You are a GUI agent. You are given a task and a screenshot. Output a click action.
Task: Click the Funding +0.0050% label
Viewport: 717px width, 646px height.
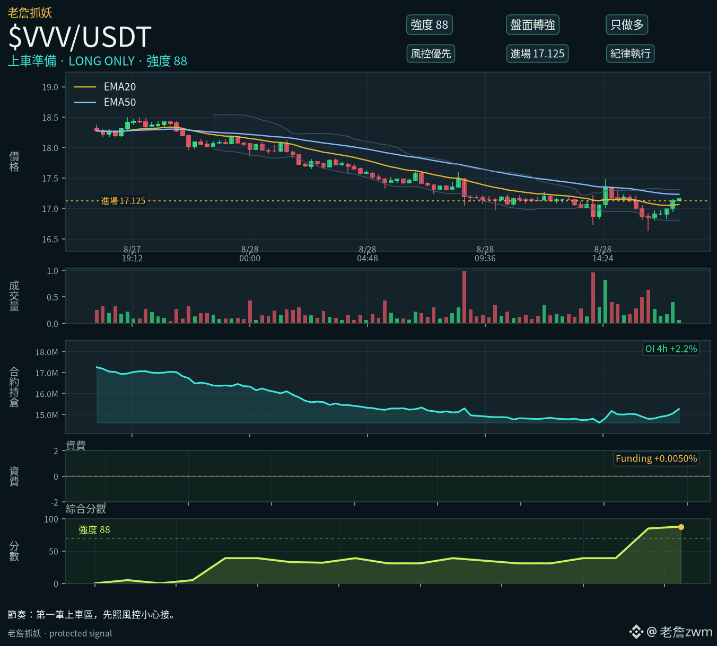pos(657,458)
